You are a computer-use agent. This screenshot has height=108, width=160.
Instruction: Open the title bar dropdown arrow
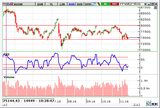point(145,4)
